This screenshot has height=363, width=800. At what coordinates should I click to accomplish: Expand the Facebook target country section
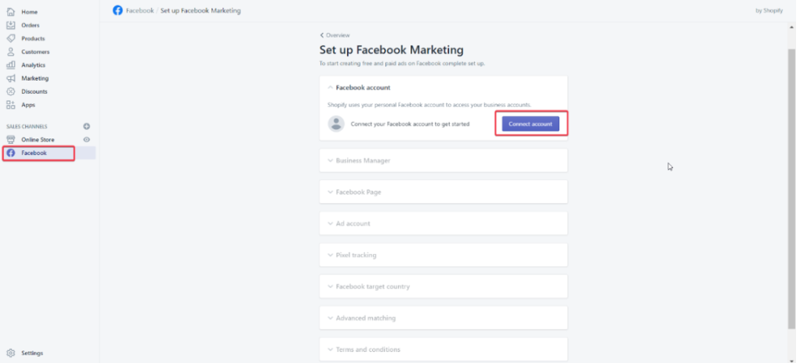(x=443, y=286)
